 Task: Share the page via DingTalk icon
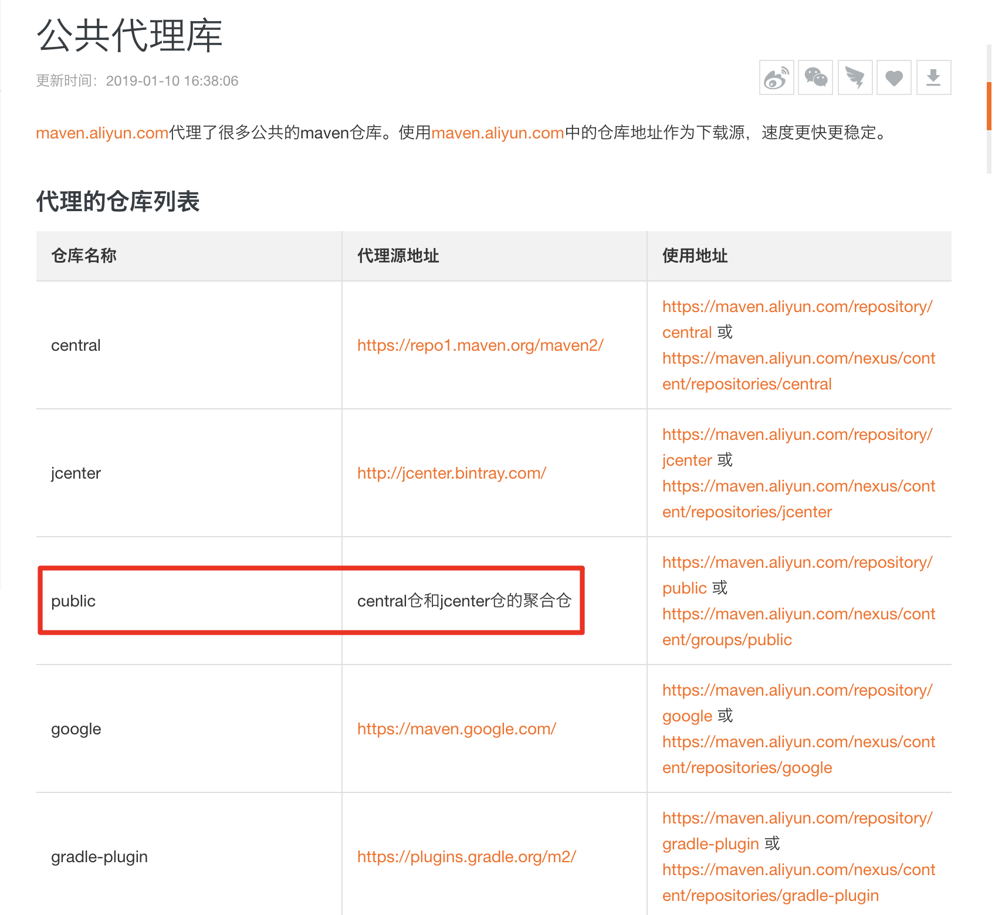click(x=855, y=77)
